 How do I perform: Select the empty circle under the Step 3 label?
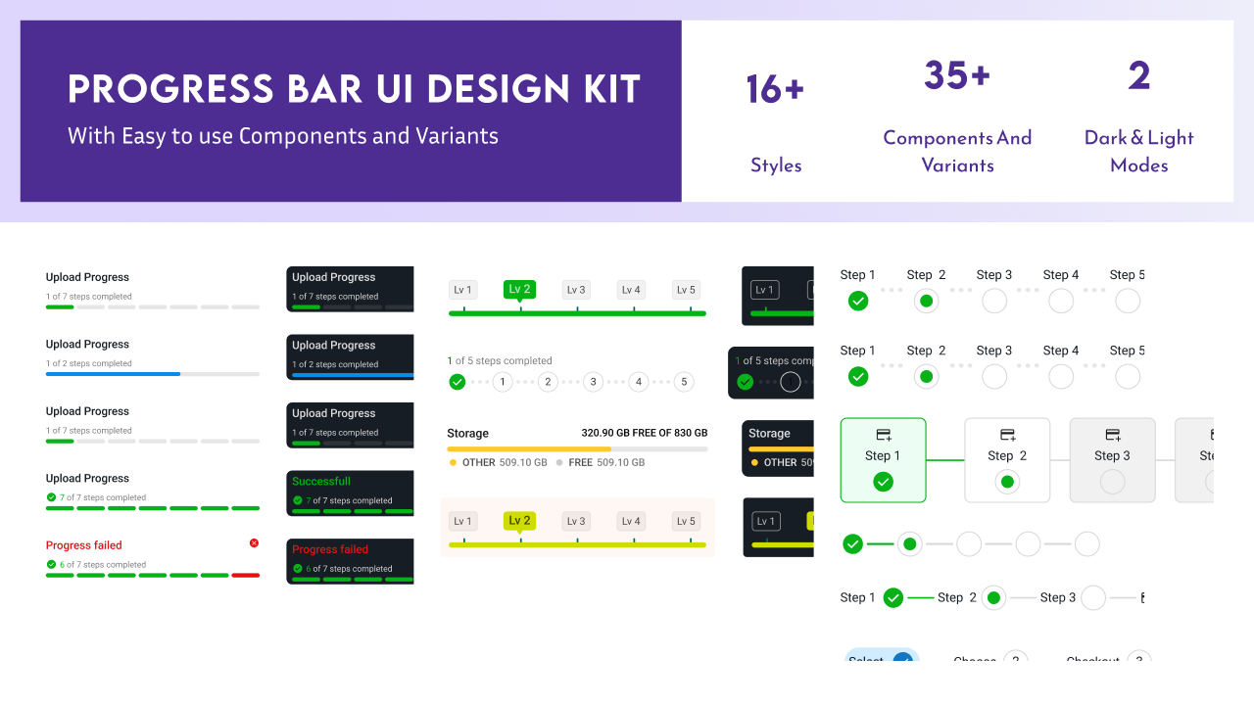[x=994, y=301]
